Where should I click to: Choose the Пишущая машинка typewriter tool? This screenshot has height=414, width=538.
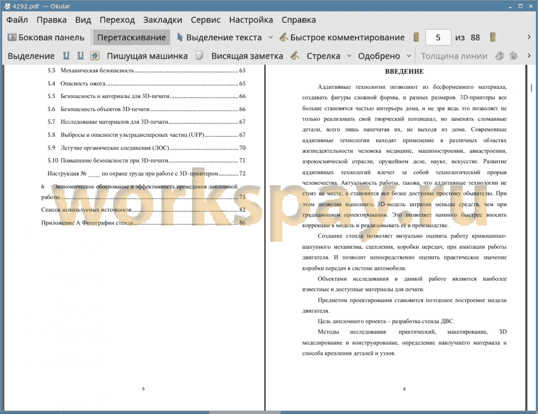(x=147, y=56)
